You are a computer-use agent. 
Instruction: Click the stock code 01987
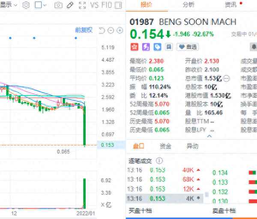[x=142, y=22]
